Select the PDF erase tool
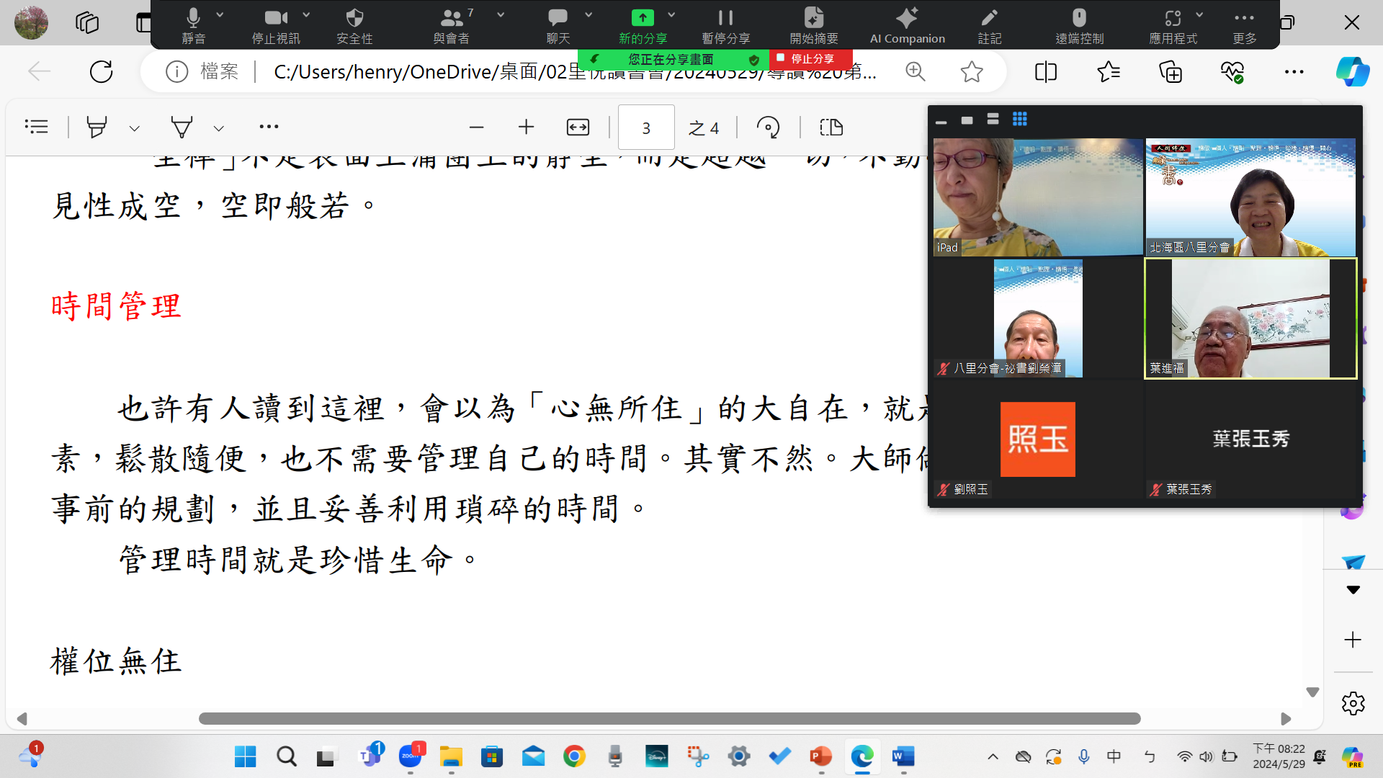The image size is (1383, 778). (182, 128)
